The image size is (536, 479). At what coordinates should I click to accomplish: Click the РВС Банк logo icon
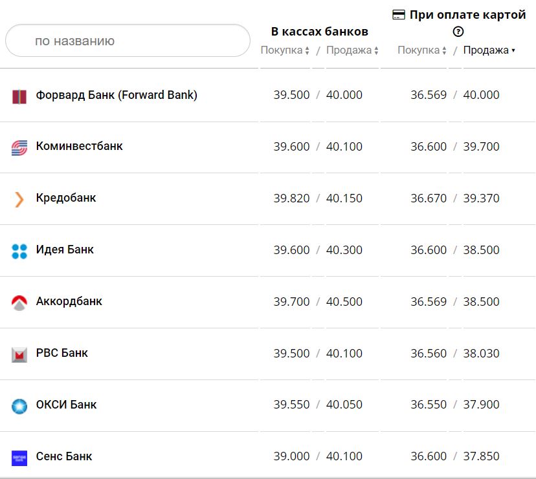point(19,354)
